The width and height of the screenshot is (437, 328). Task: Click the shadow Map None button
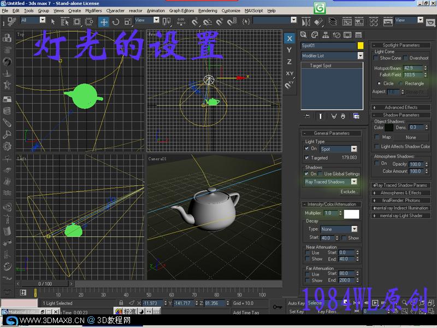pos(411,137)
